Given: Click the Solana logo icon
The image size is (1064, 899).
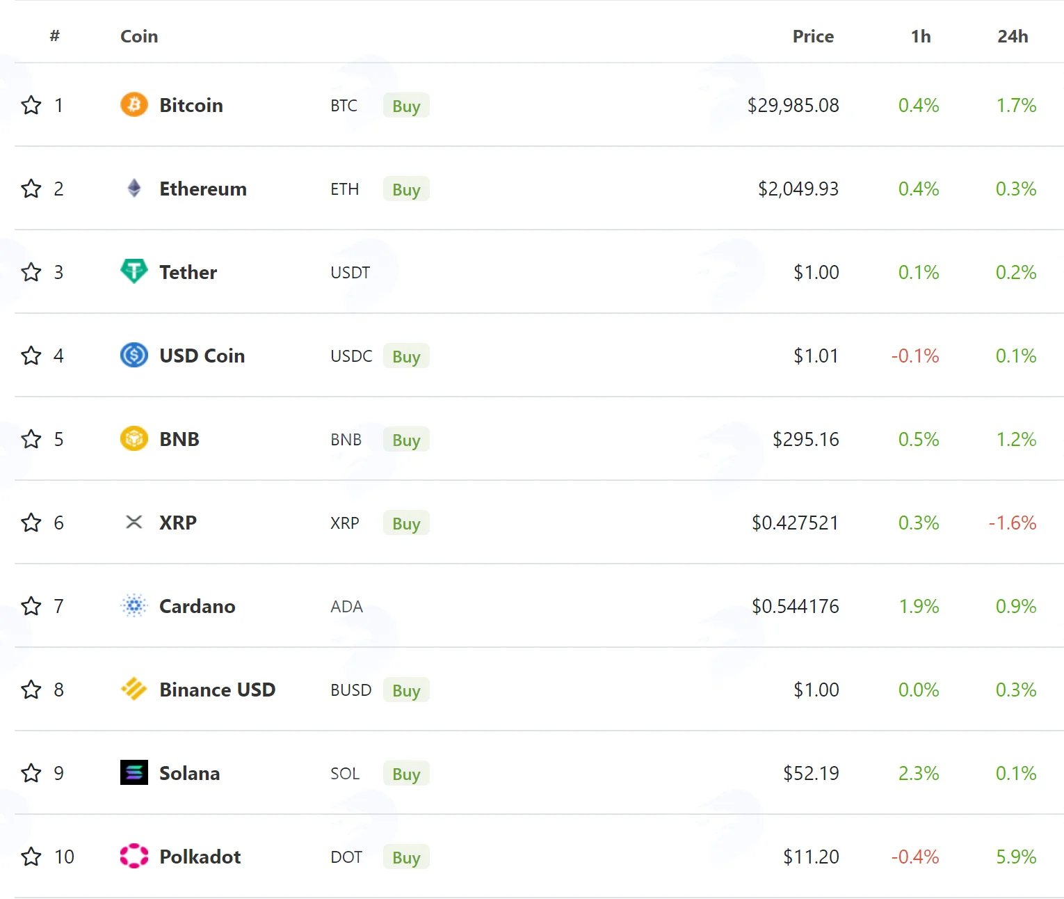Looking at the screenshot, I should click(x=134, y=772).
